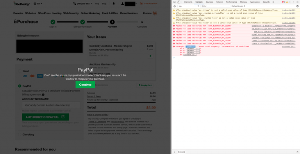Select the PayPal payment radio button
300x154 pixels.
tap(20, 86)
